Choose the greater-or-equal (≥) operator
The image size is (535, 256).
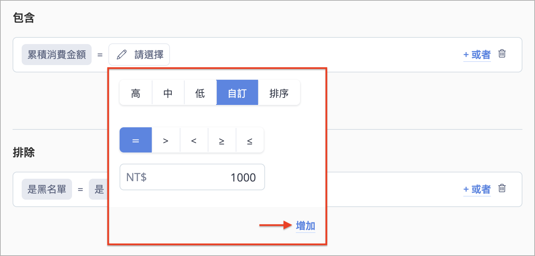click(x=222, y=140)
